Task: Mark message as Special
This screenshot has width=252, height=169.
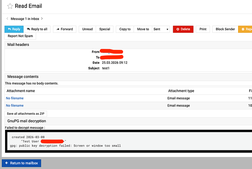Action: (104, 29)
